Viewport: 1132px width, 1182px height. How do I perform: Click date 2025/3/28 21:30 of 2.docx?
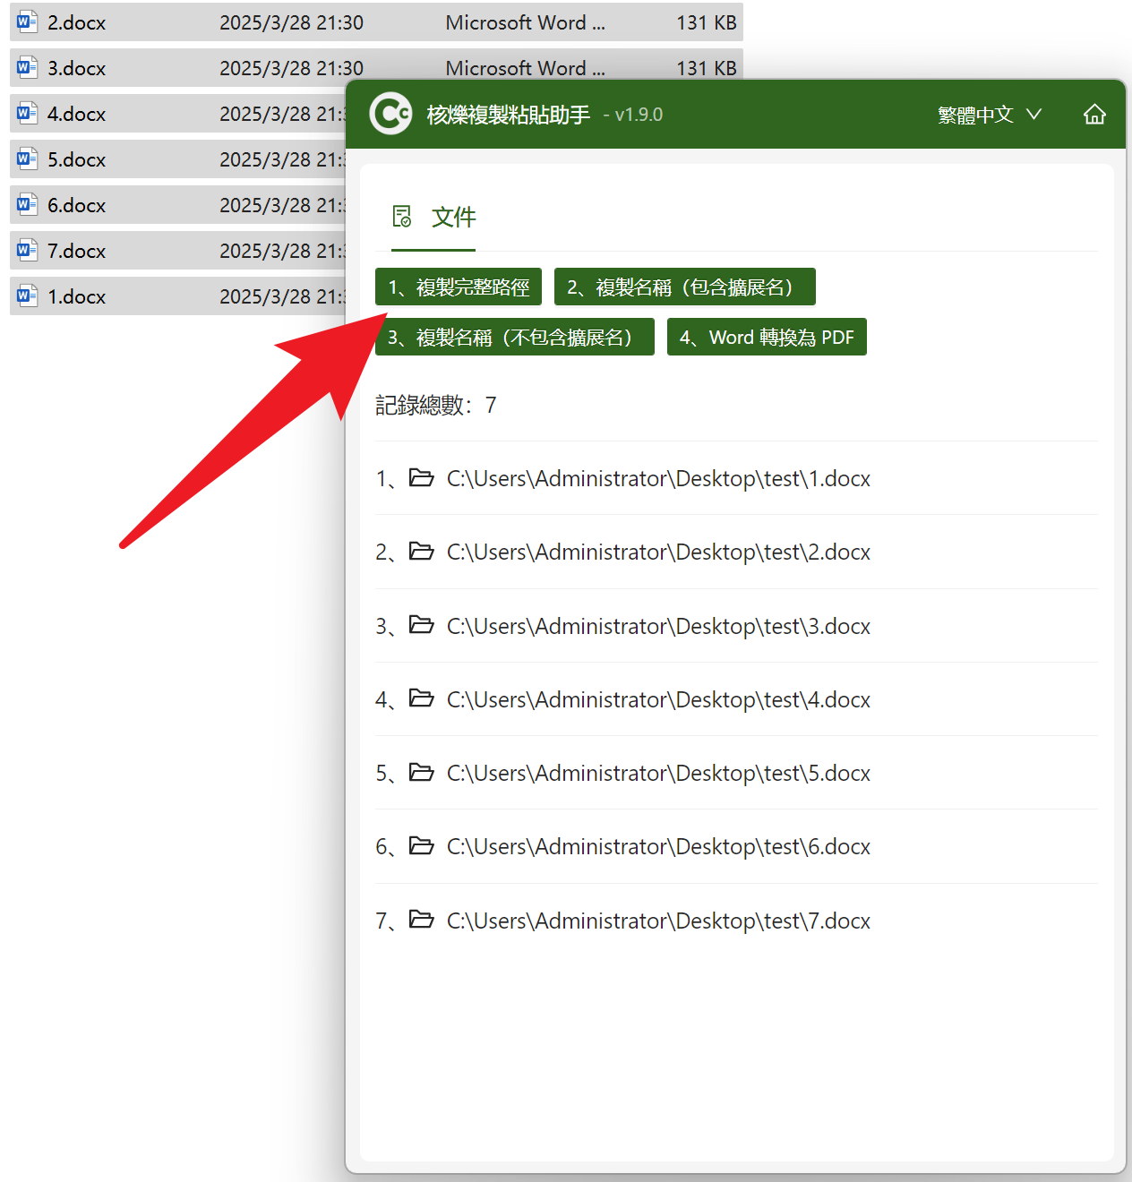pyautogui.click(x=291, y=23)
